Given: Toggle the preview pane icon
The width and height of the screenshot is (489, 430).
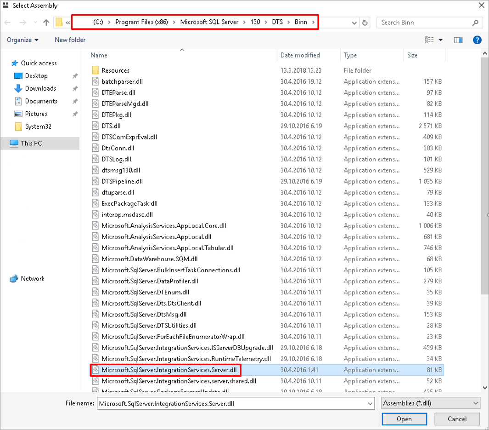Looking at the screenshot, I should (458, 40).
